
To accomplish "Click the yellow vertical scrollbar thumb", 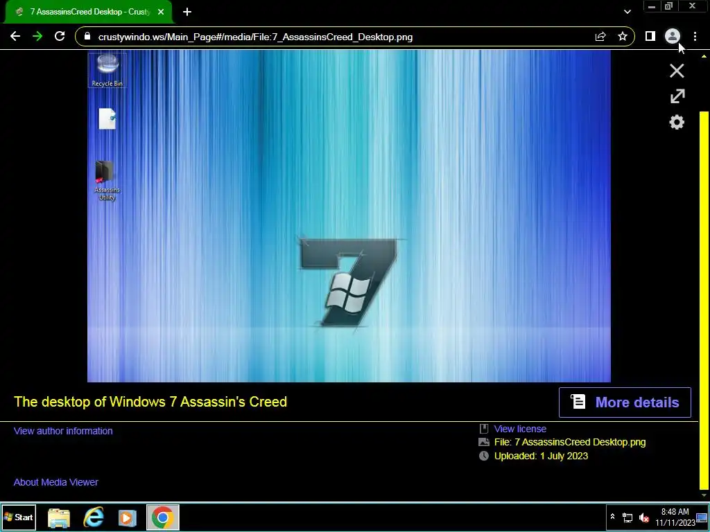I will [x=704, y=301].
